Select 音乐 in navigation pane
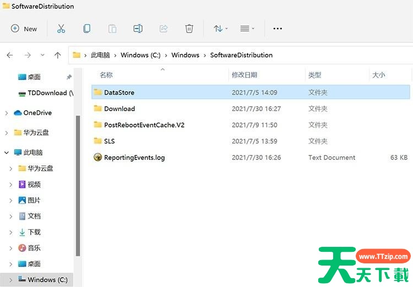Image resolution: width=413 pixels, height=287 pixels. point(30,248)
